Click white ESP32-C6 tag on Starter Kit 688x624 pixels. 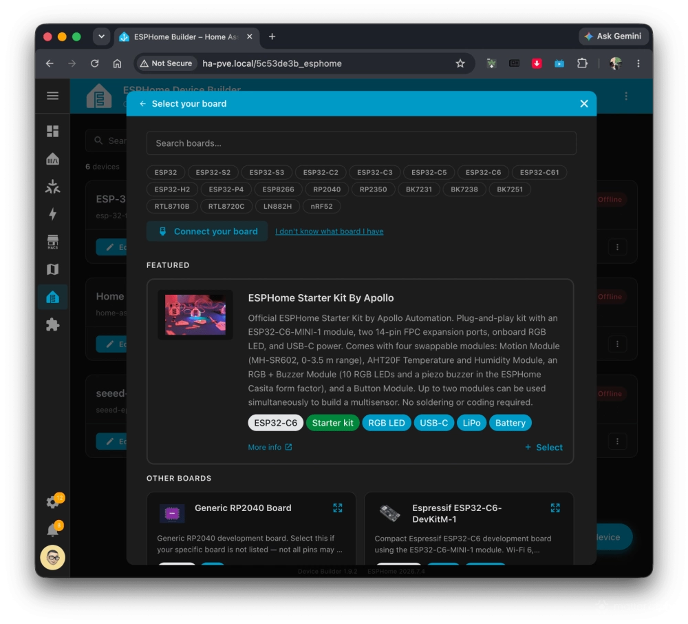[276, 423]
